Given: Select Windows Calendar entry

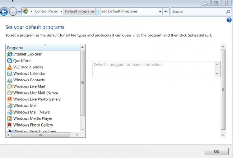Looking at the screenshot, I should pos(29,73).
